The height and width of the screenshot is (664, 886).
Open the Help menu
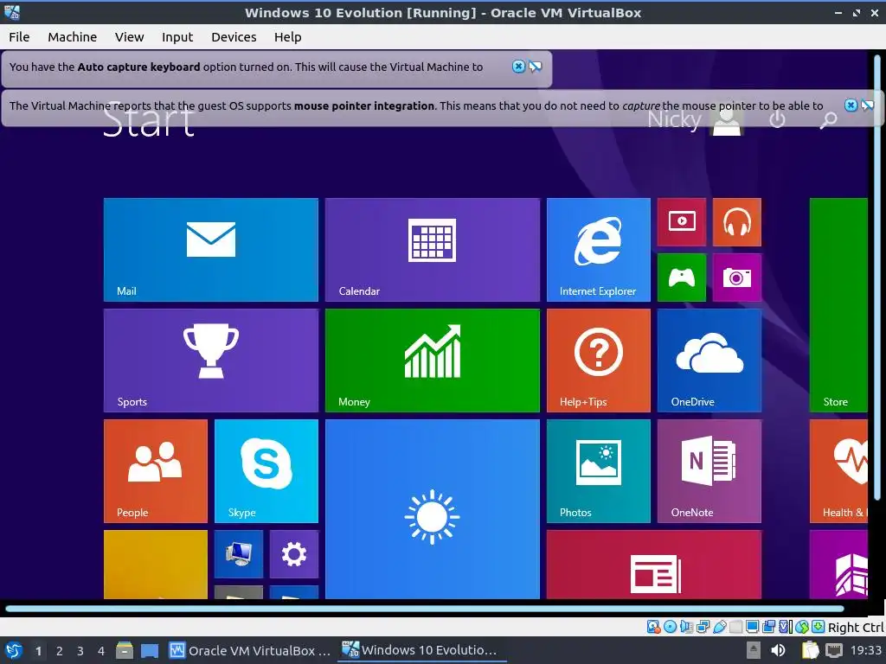287,37
